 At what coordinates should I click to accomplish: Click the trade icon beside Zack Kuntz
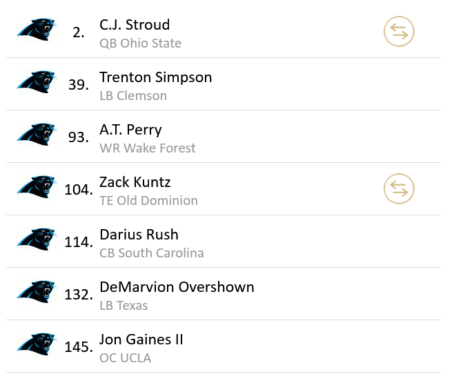pyautogui.click(x=399, y=188)
